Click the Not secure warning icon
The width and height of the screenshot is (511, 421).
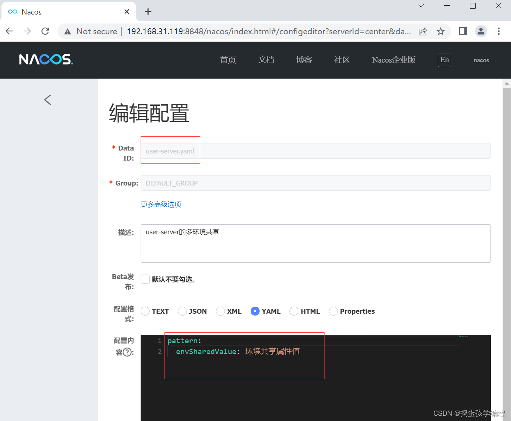[68, 32]
